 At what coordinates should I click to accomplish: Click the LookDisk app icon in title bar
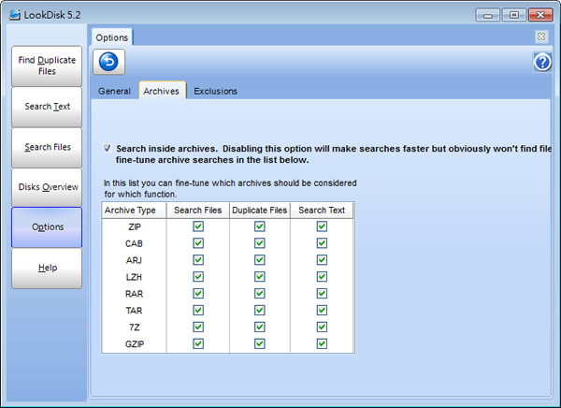click(x=15, y=15)
